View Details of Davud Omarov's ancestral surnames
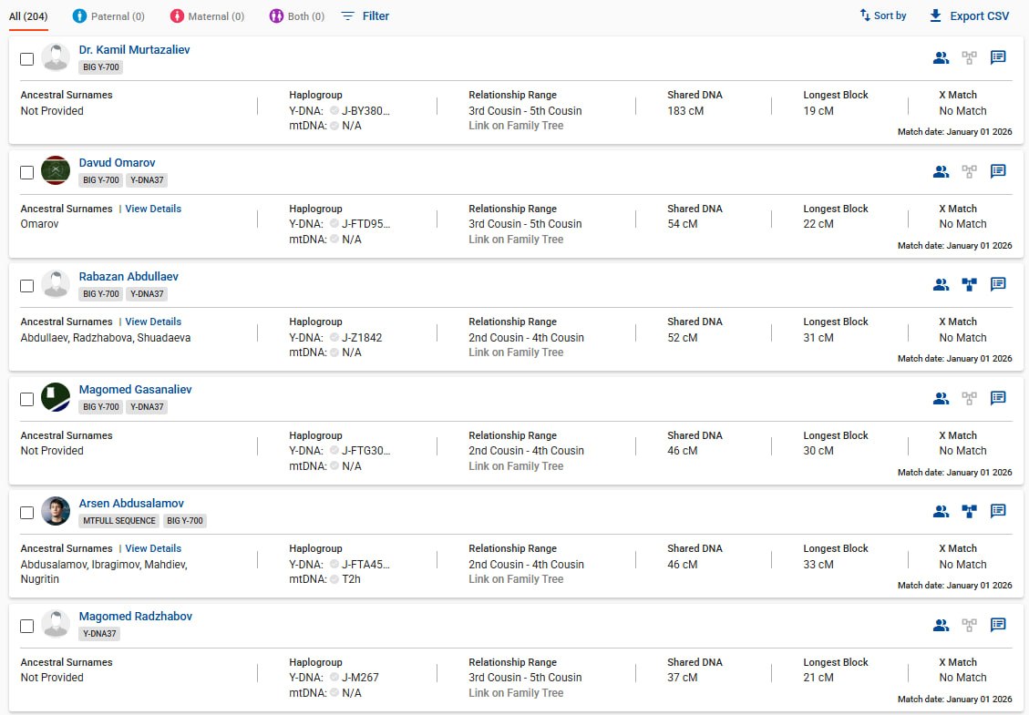1029x715 pixels. pyautogui.click(x=153, y=209)
